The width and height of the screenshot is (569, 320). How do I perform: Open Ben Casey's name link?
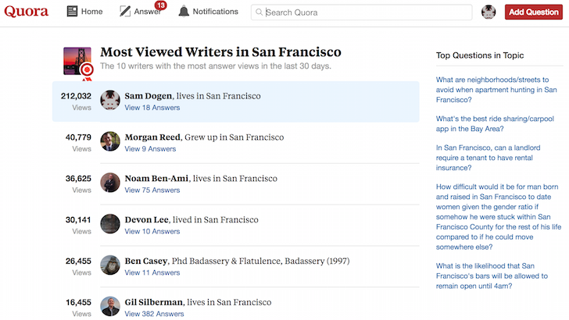(x=146, y=261)
